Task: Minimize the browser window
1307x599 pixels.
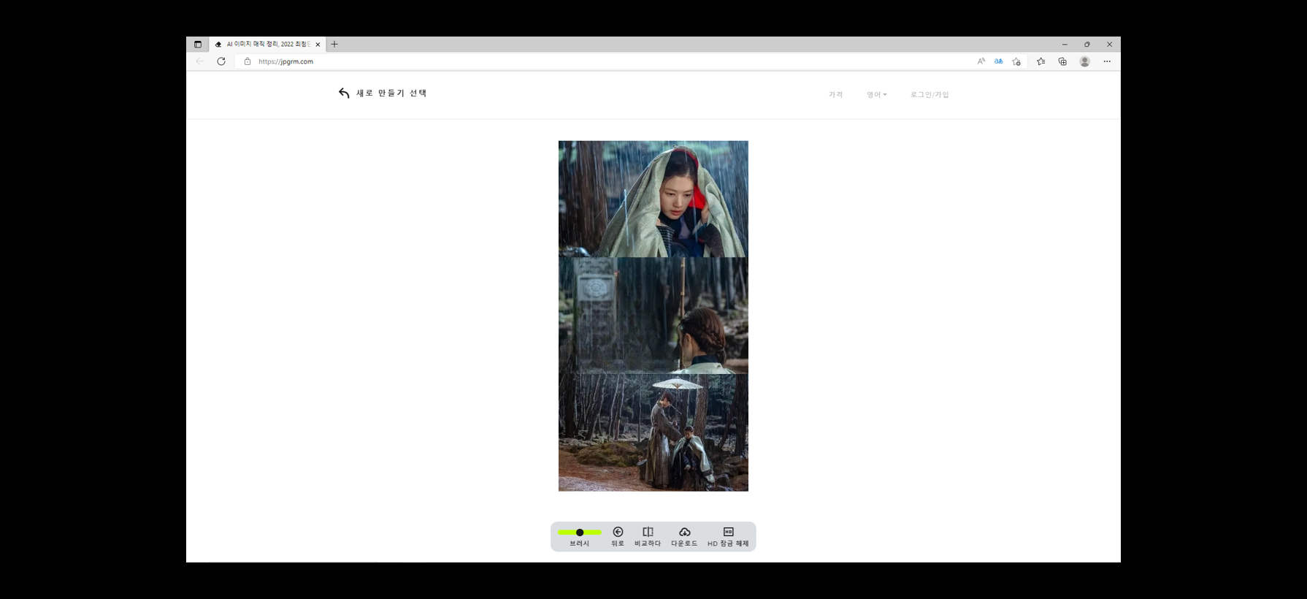Action: (1065, 45)
